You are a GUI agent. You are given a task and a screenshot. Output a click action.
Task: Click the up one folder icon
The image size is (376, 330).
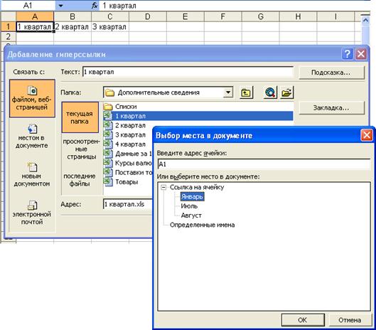[246, 92]
